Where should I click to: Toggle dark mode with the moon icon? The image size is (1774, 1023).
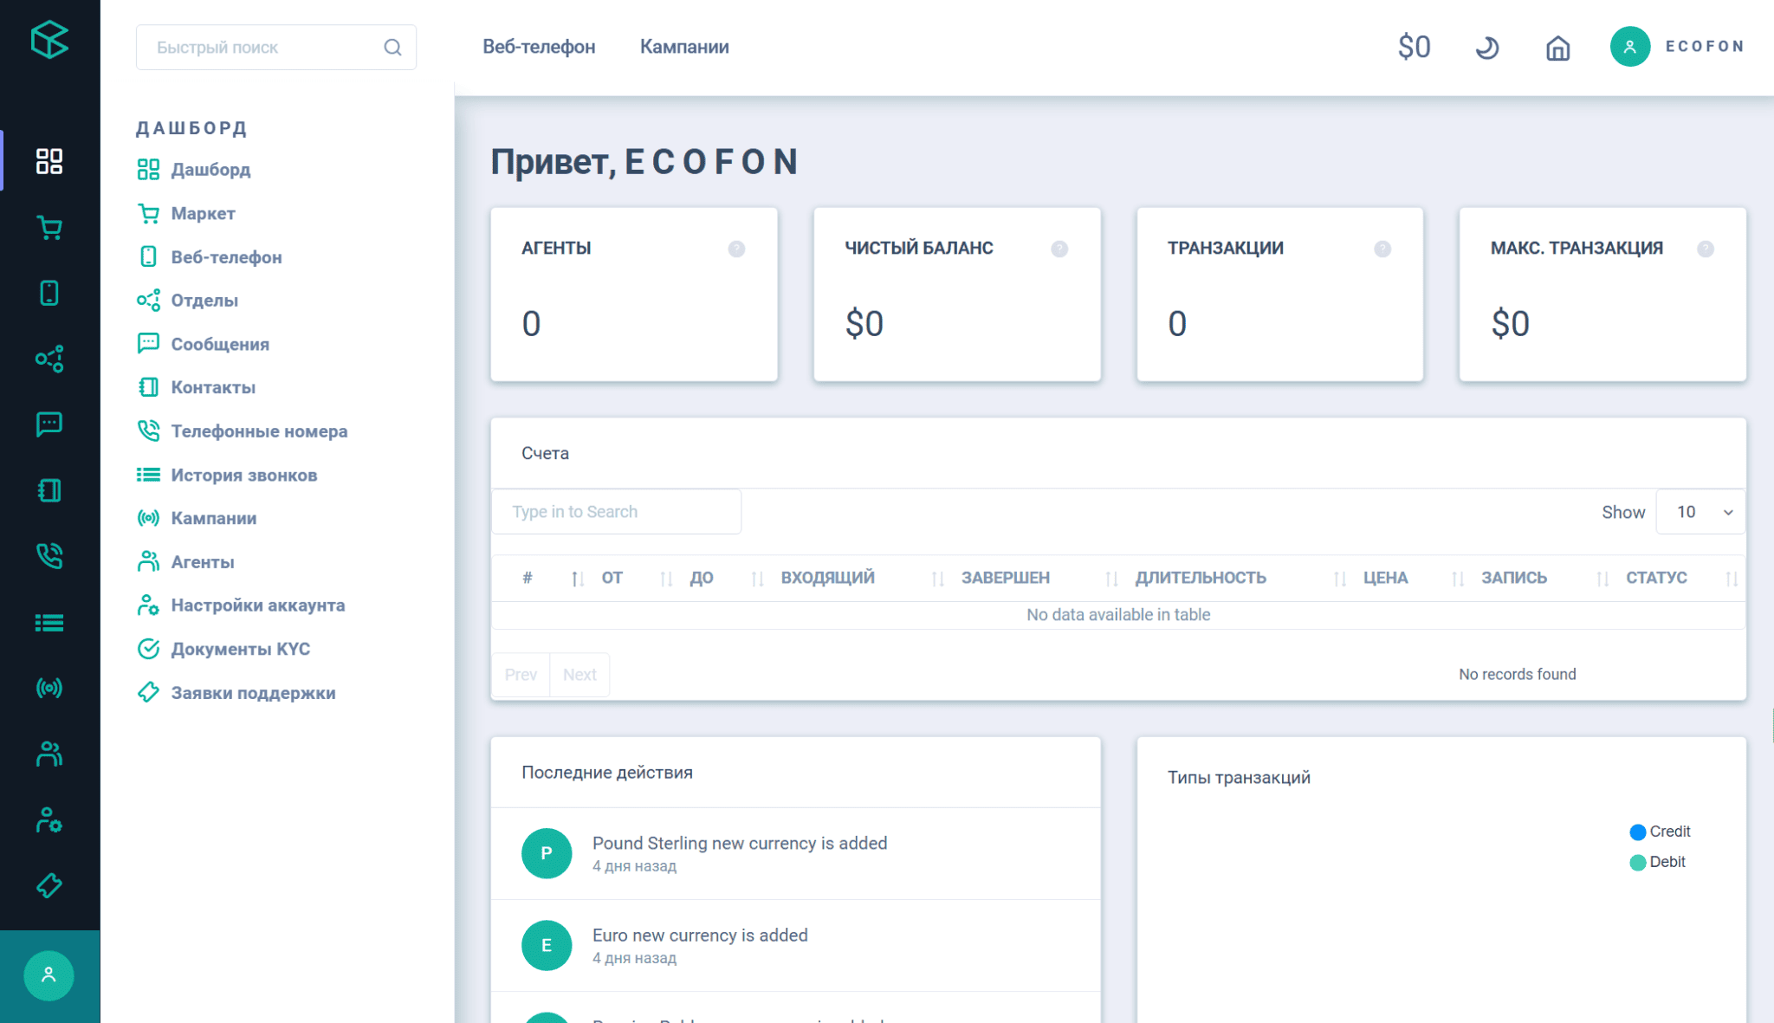[1486, 47]
